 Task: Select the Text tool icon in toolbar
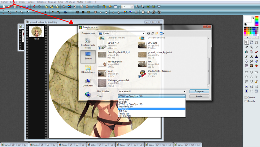point(98,6)
